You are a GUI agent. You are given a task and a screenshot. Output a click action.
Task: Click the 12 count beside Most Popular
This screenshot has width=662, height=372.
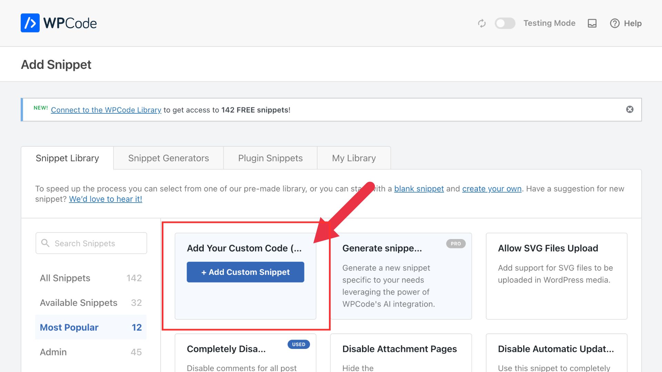point(137,328)
